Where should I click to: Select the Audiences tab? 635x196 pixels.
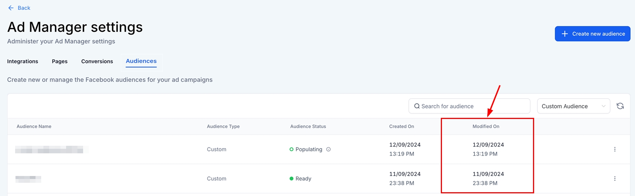point(141,61)
